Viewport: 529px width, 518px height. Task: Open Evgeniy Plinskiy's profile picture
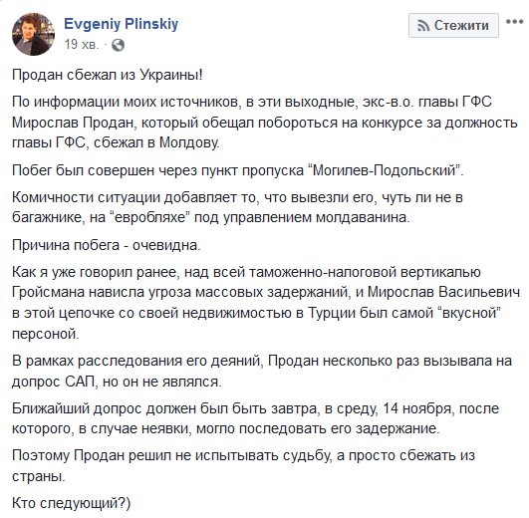click(33, 34)
